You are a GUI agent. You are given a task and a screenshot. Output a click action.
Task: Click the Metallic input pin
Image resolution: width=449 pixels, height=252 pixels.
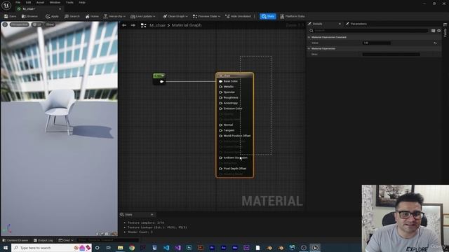pyautogui.click(x=221, y=87)
